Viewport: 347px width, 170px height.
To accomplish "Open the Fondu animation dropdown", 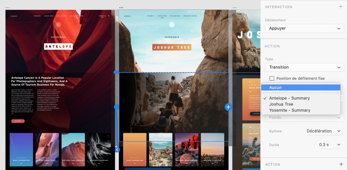I will coord(304,117).
